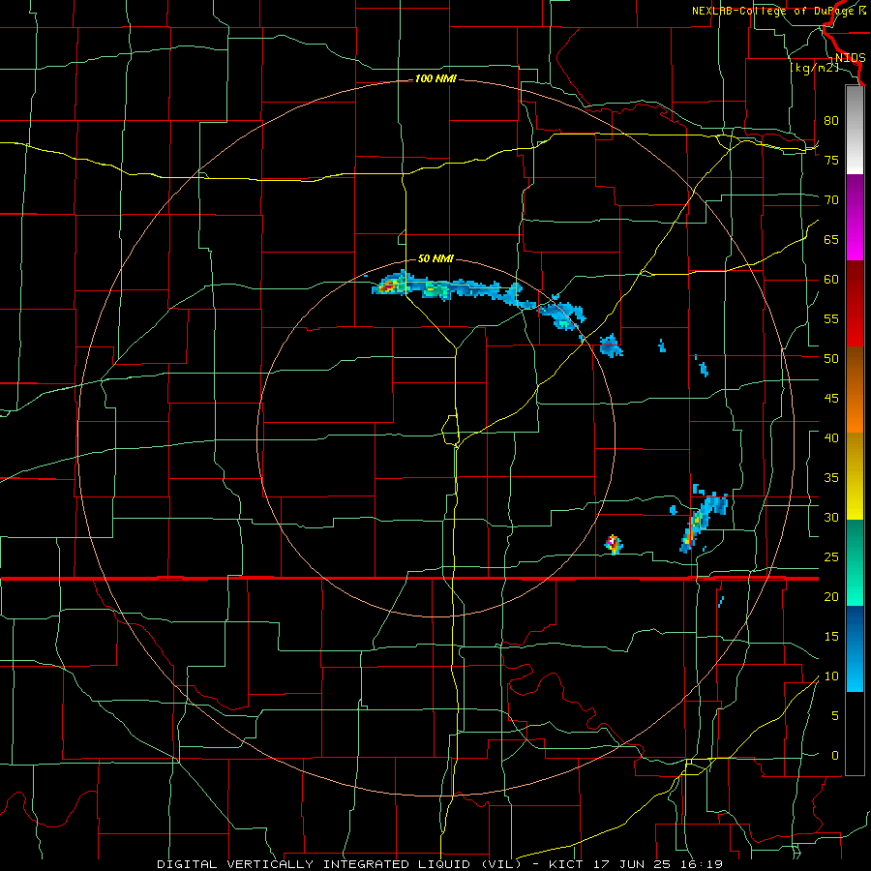Click the Digital Vertically Integrated Liquid caption
This screenshot has width=871, height=871.
click(x=440, y=864)
